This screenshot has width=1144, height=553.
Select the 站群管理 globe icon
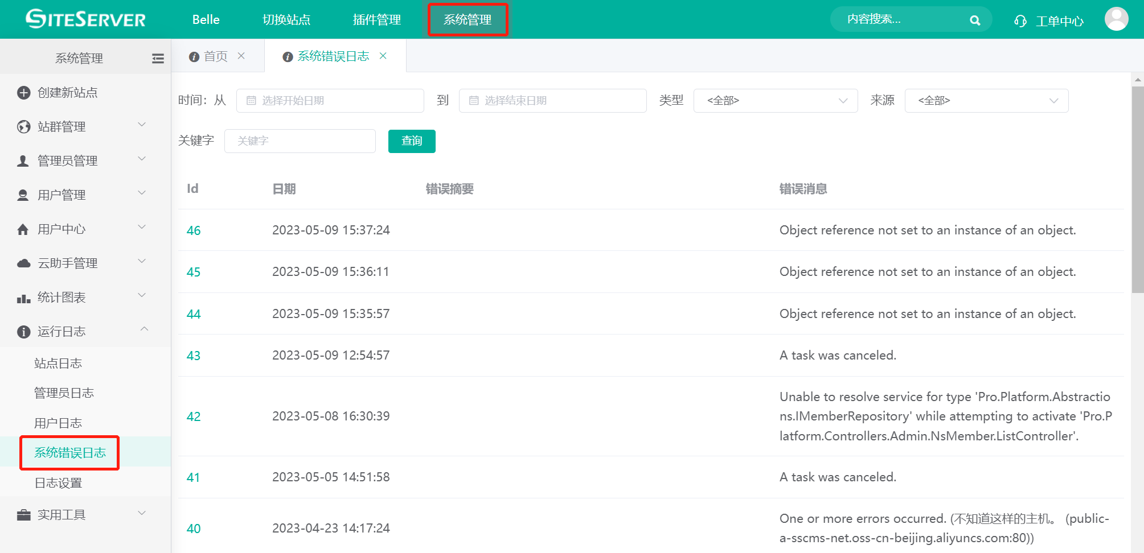pos(23,126)
